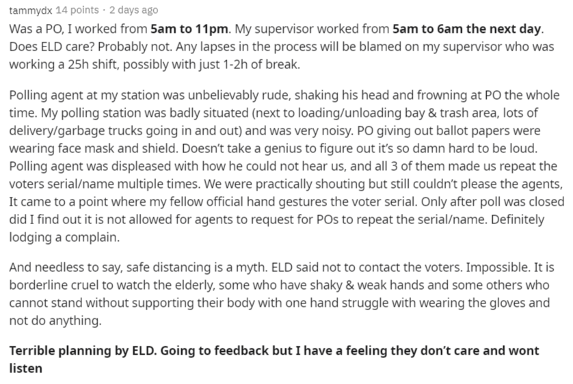Click the bold 5am to 11pm text

pyautogui.click(x=189, y=29)
